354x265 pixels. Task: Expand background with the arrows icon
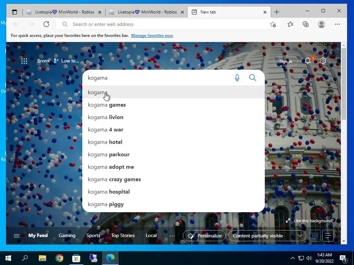click(x=288, y=220)
